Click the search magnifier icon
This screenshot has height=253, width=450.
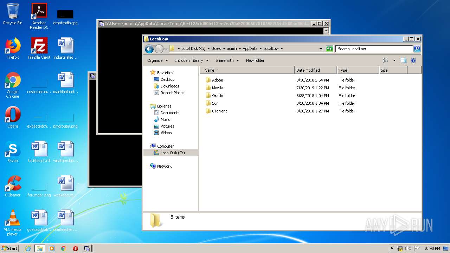coord(417,49)
